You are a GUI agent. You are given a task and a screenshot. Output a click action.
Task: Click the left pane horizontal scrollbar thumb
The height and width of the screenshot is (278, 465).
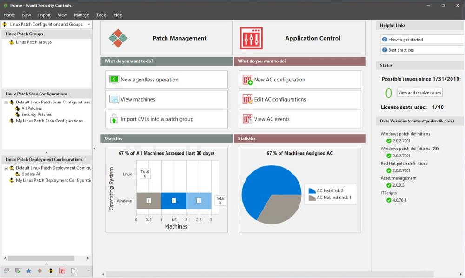click(x=41, y=258)
